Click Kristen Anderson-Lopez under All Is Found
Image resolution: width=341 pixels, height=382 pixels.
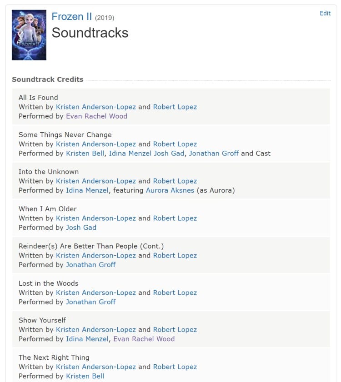(x=95, y=107)
